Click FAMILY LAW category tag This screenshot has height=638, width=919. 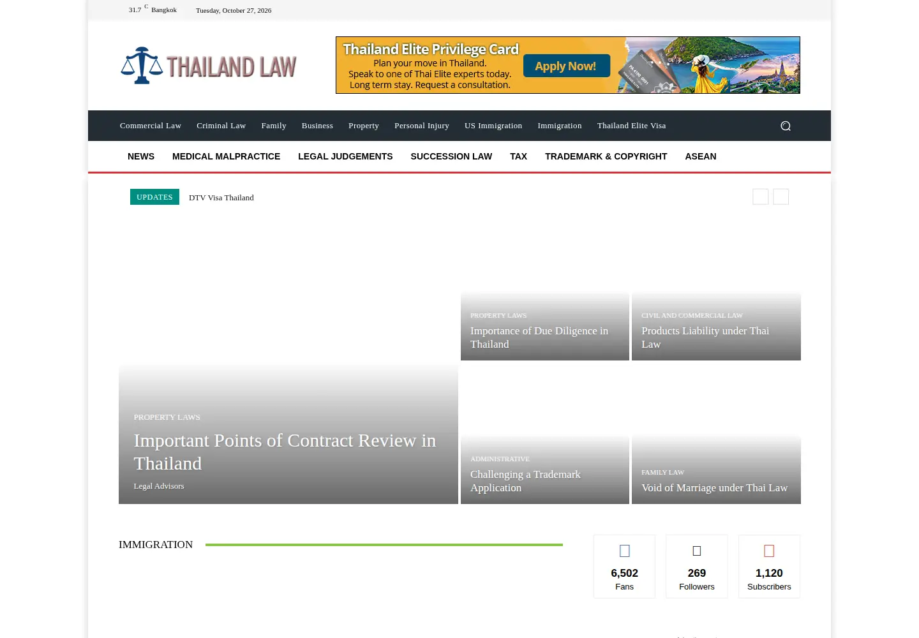[x=662, y=473]
